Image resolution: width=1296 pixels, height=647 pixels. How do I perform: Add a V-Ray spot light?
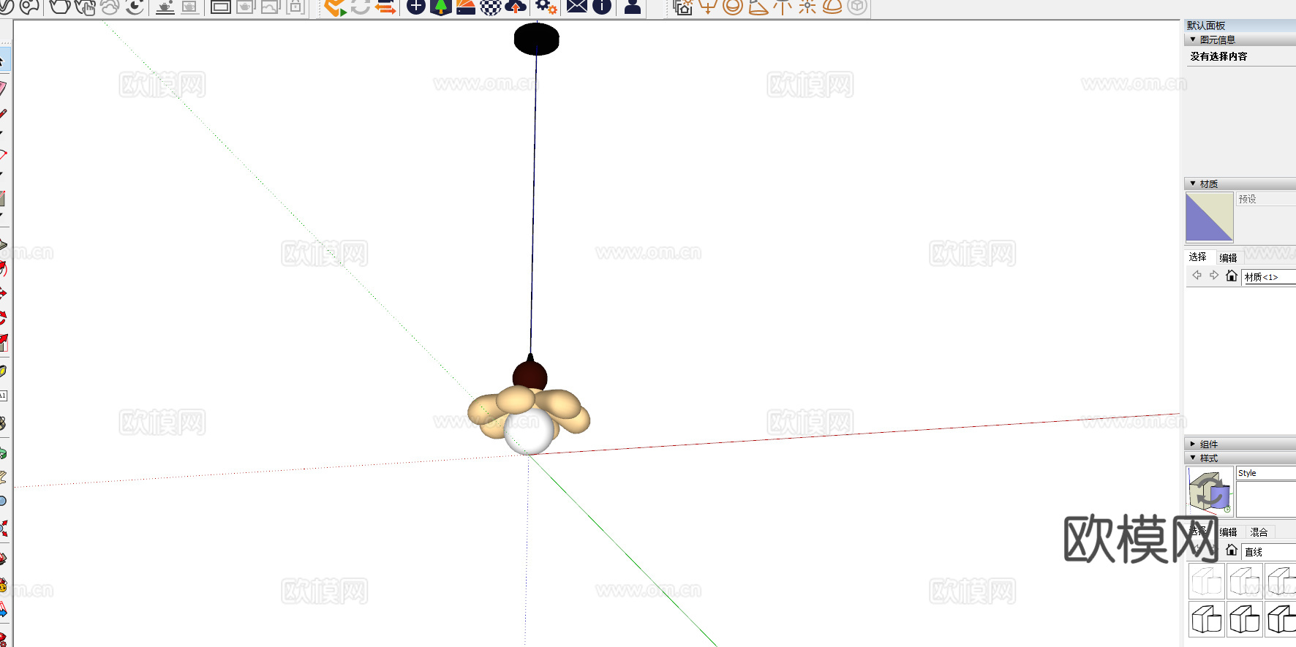coord(758,7)
